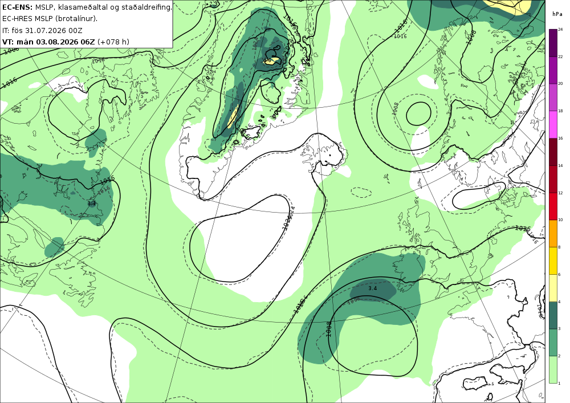The height and width of the screenshot is (403, 570).
Task: Pick the orange 8–10 hPa legend band
Action: click(x=553, y=233)
